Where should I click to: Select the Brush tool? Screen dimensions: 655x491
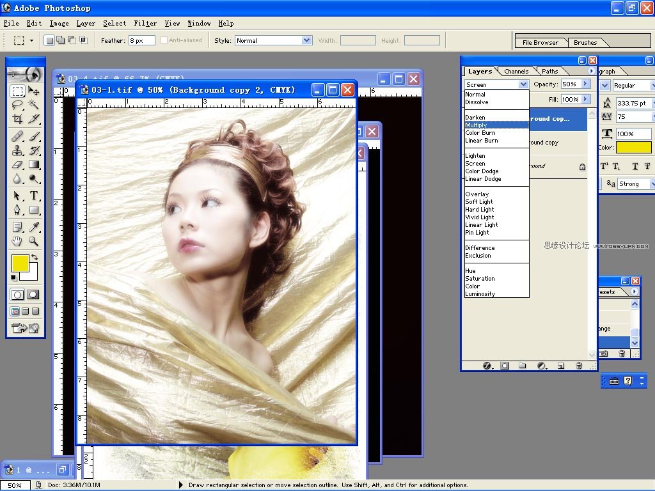[34, 136]
